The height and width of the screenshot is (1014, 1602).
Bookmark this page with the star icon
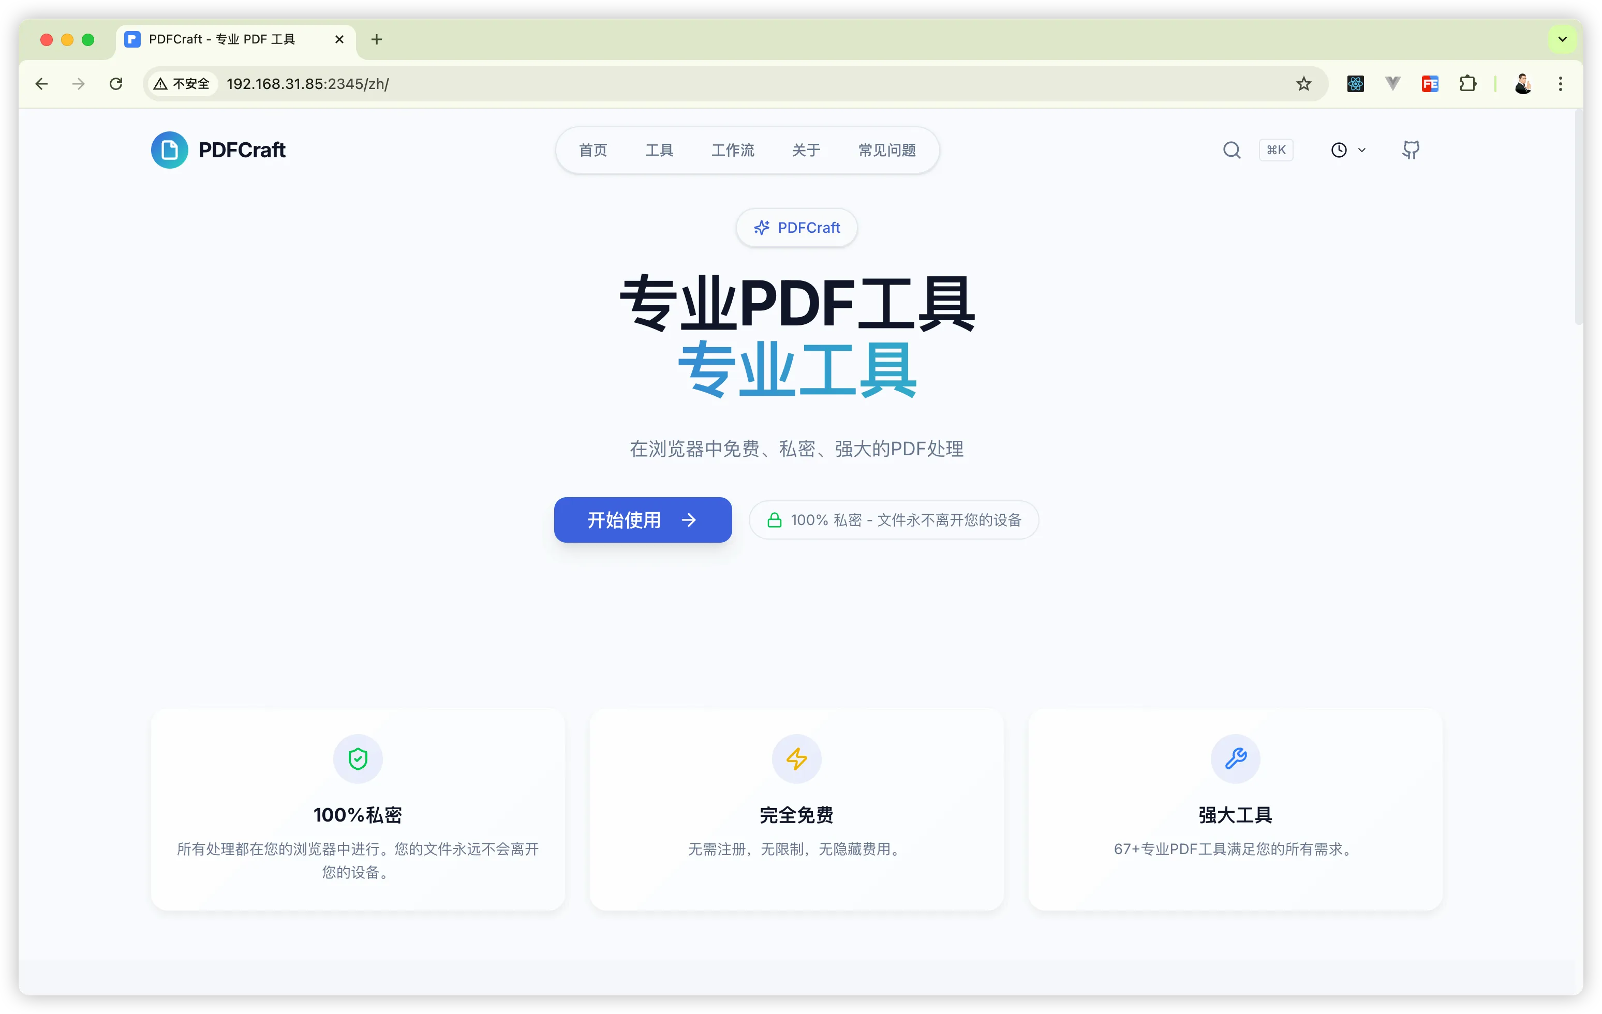pyautogui.click(x=1303, y=84)
